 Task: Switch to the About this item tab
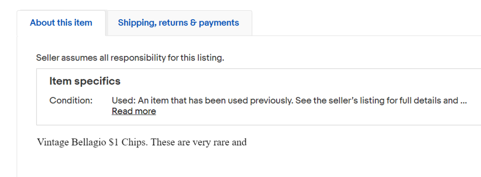tap(61, 23)
